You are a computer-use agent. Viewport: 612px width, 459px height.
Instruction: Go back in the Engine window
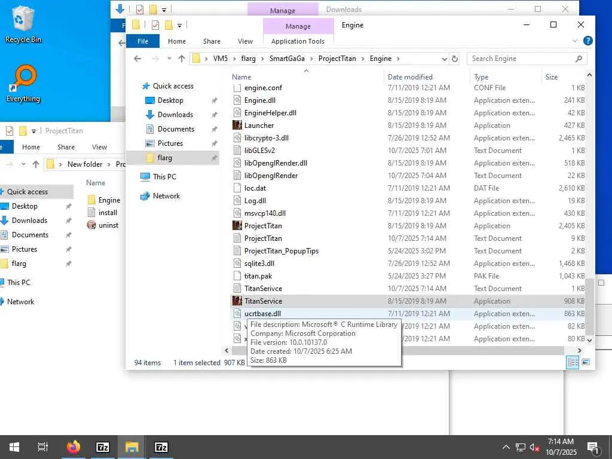point(137,59)
